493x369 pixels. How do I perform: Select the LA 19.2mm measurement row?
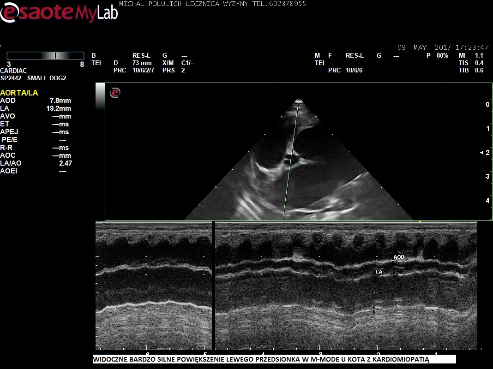36,108
